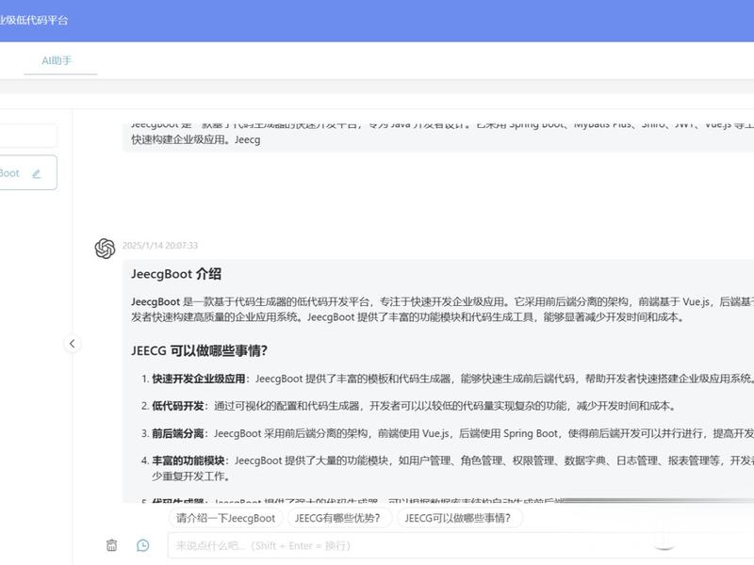Click the empty conversation box above Boot item
Image resolution: width=754 pixels, height=565 pixels.
click(x=28, y=136)
